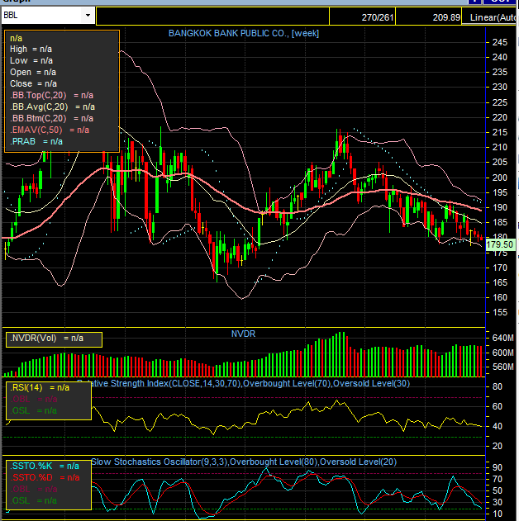519x521 pixels.
Task: Select the NVDR volume panel title
Action: tap(244, 334)
